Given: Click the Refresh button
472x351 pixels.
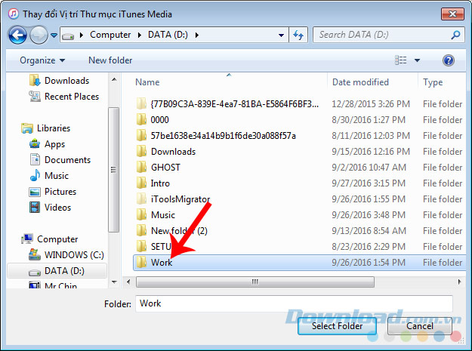Looking at the screenshot, I should (x=298, y=35).
